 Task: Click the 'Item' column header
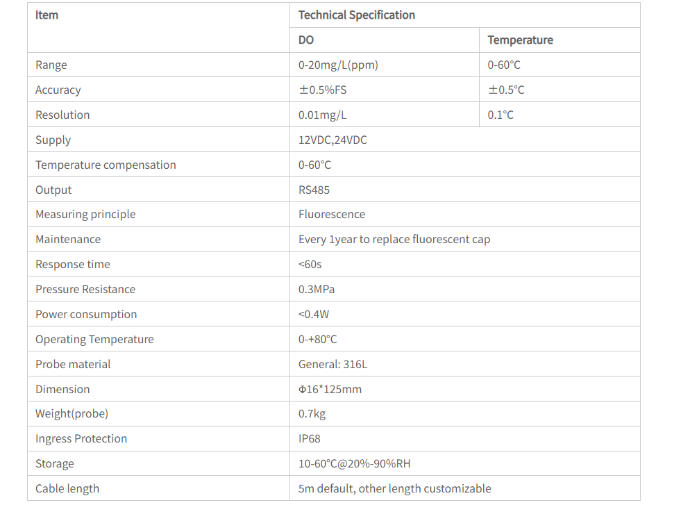coord(47,15)
